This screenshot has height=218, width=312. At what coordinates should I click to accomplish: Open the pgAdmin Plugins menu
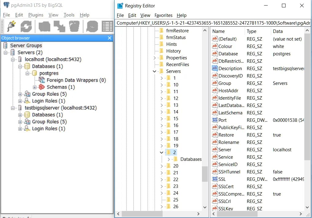tap(36, 15)
